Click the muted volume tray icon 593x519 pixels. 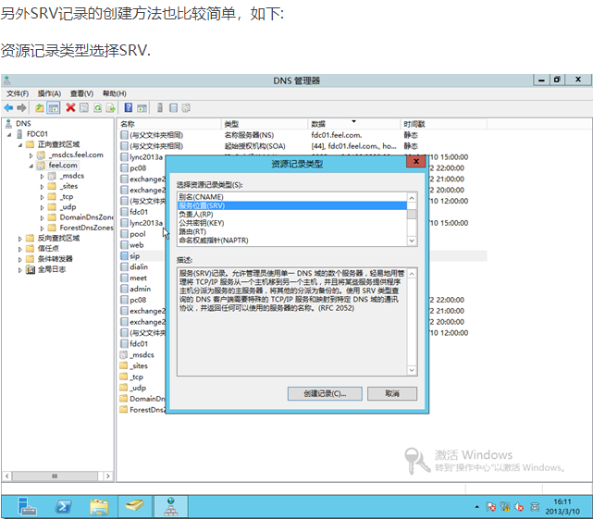(x=519, y=507)
